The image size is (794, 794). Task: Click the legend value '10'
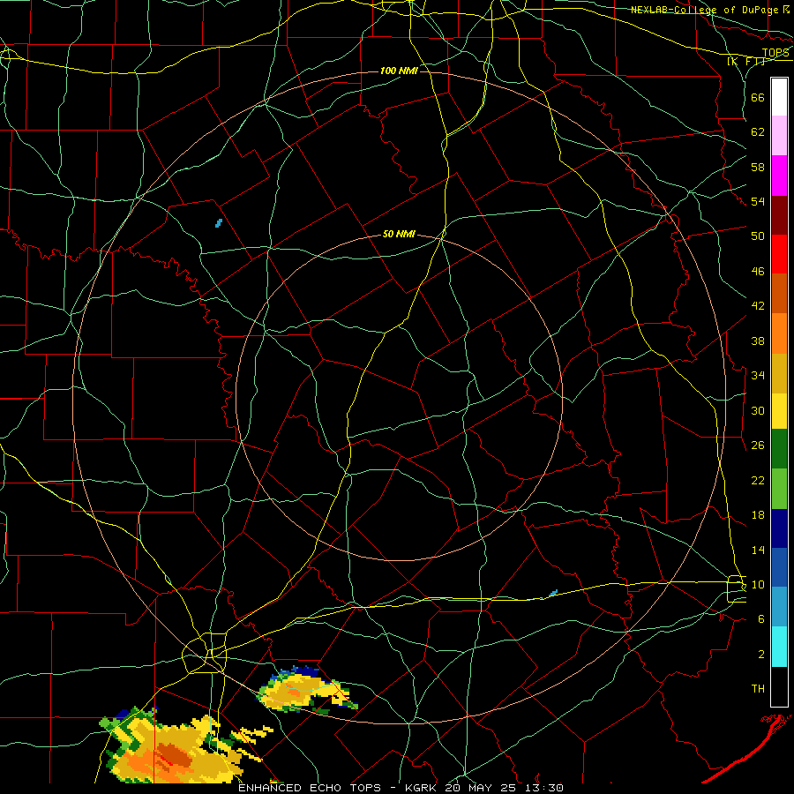[758, 584]
